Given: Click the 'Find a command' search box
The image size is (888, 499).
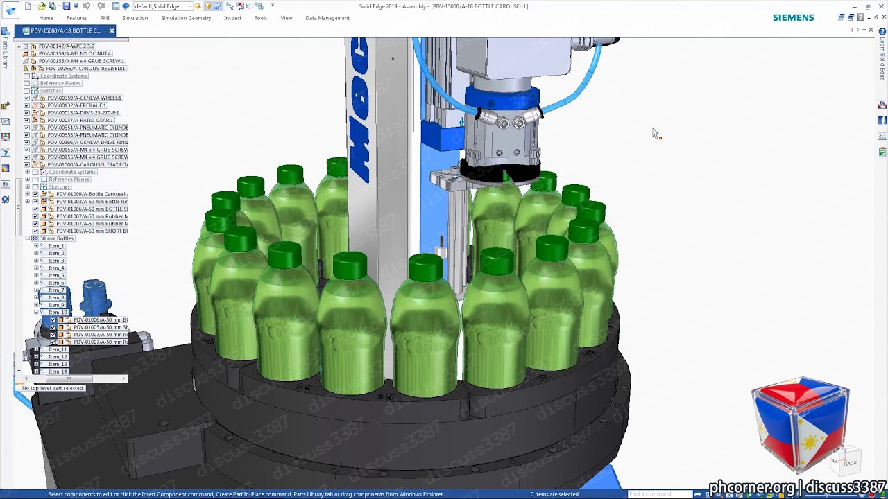Looking at the screenshot, I should 659,494.
